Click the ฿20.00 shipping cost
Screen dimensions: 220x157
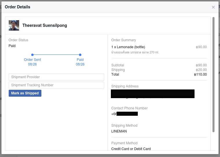[x=201, y=70]
